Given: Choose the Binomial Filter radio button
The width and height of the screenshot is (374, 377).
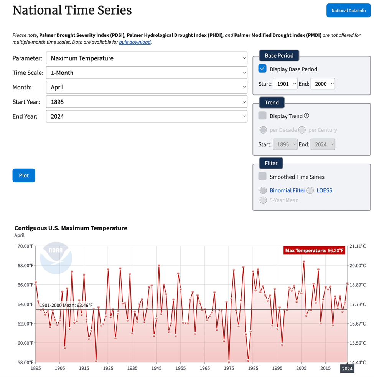Looking at the screenshot, I should click(263, 190).
